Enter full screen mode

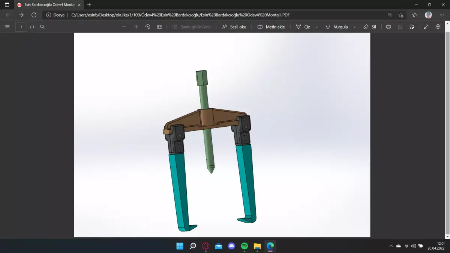[x=426, y=27]
